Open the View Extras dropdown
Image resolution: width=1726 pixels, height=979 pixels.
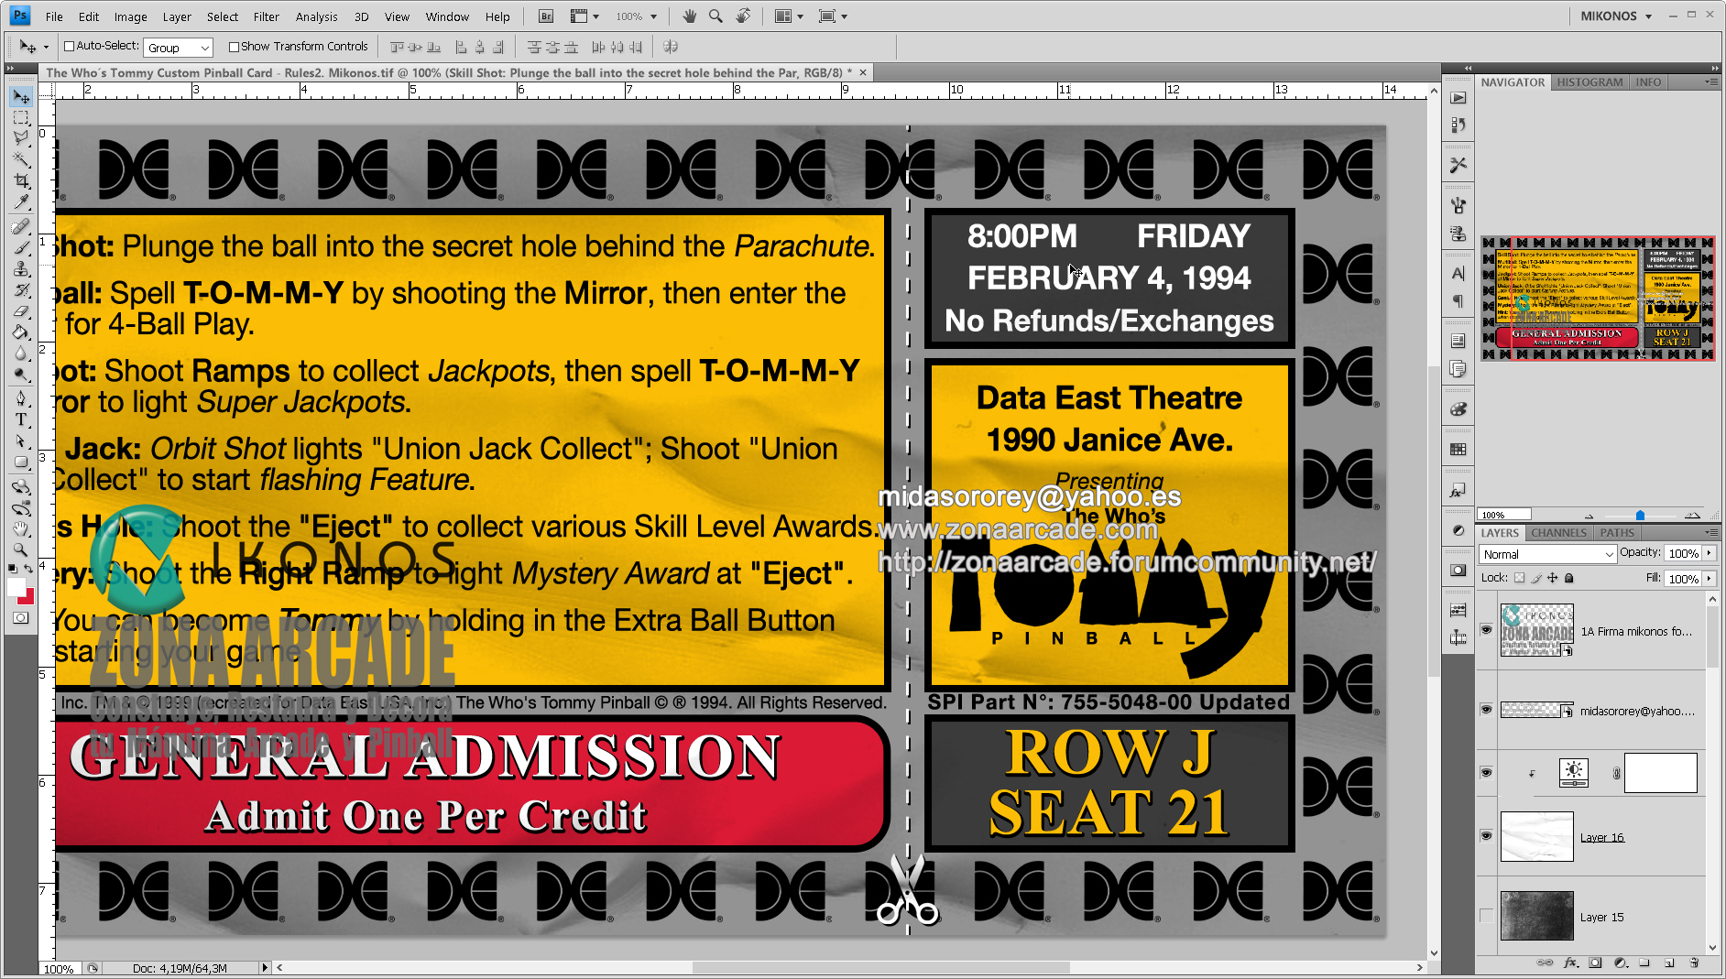pos(584,16)
